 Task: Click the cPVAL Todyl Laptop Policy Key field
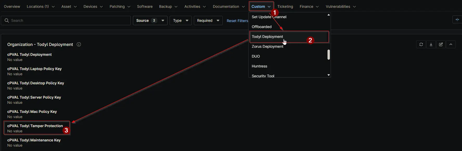point(34,71)
